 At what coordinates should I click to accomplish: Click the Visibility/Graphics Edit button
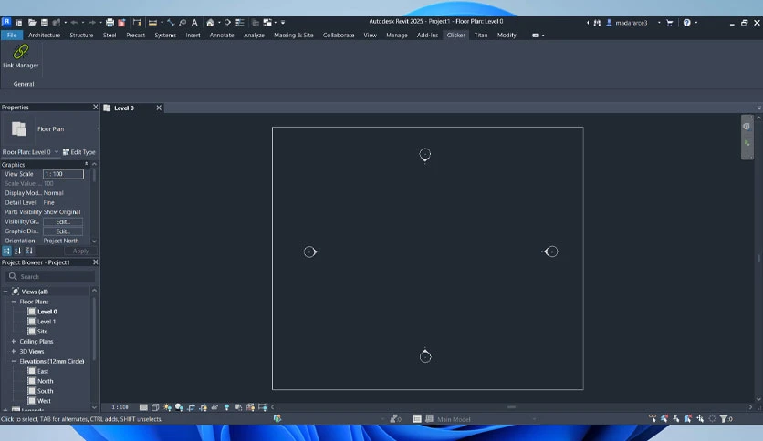[63, 221]
